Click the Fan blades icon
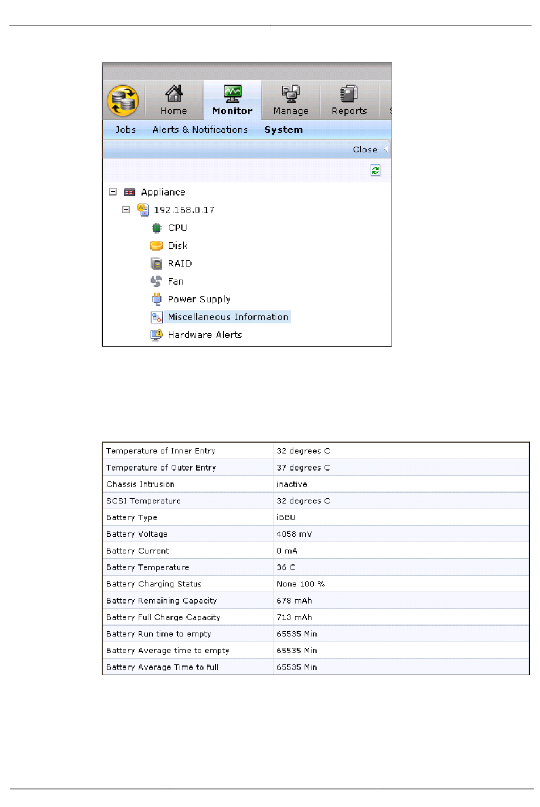This screenshot has width=540, height=807. click(x=156, y=281)
